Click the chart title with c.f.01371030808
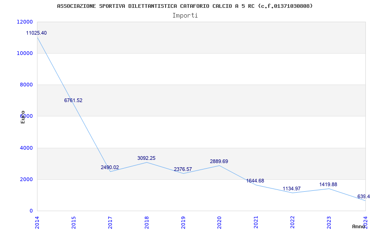 (185, 6)
